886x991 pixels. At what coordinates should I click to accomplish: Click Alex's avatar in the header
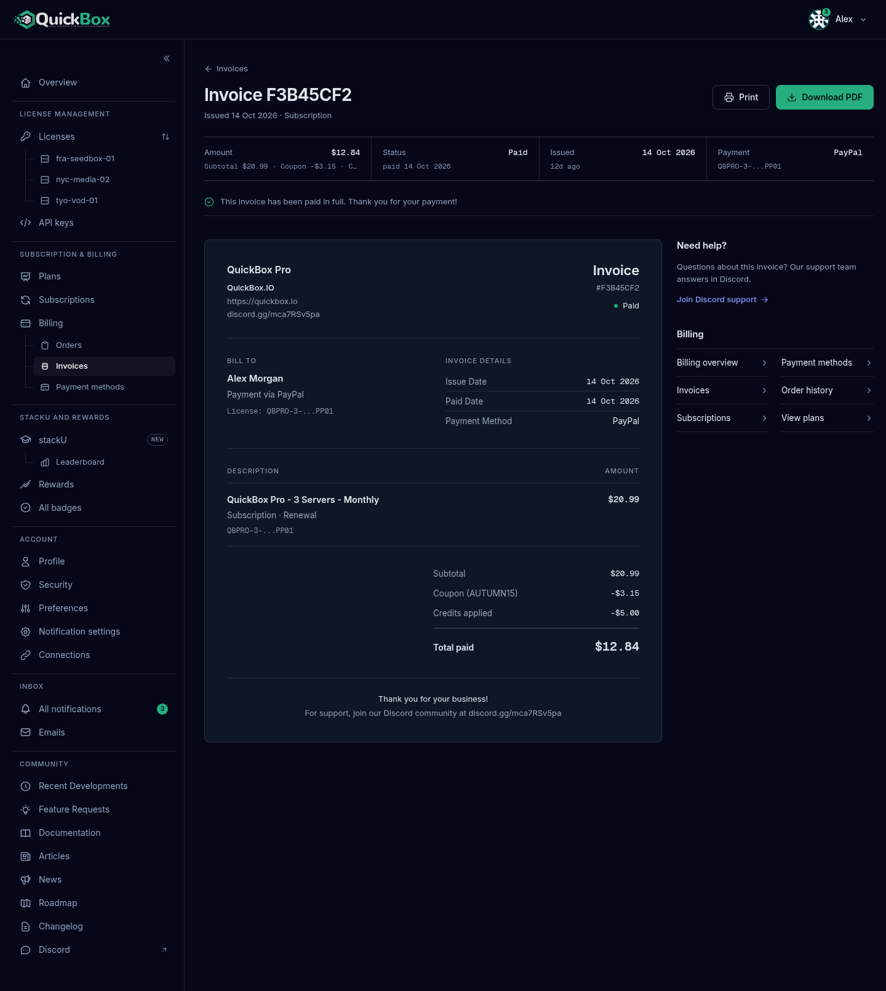[x=819, y=20]
